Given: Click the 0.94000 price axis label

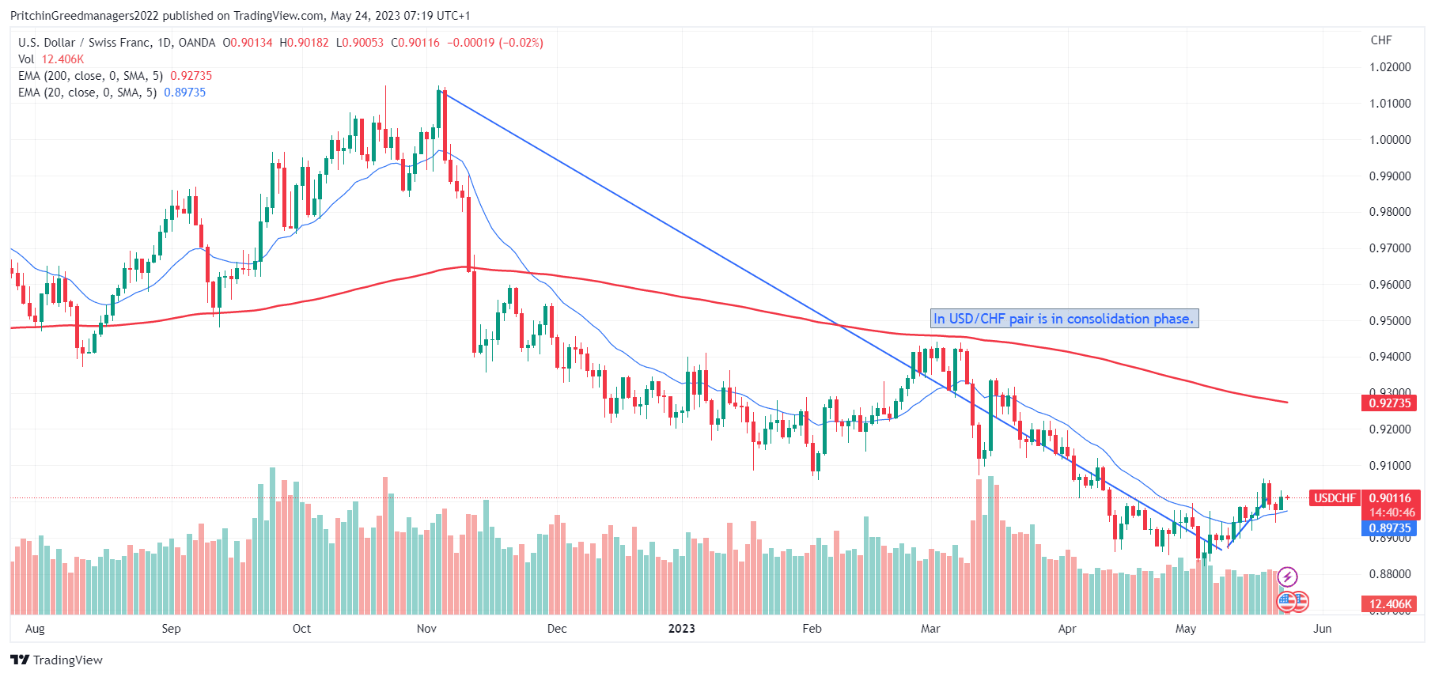Looking at the screenshot, I should 1390,357.
